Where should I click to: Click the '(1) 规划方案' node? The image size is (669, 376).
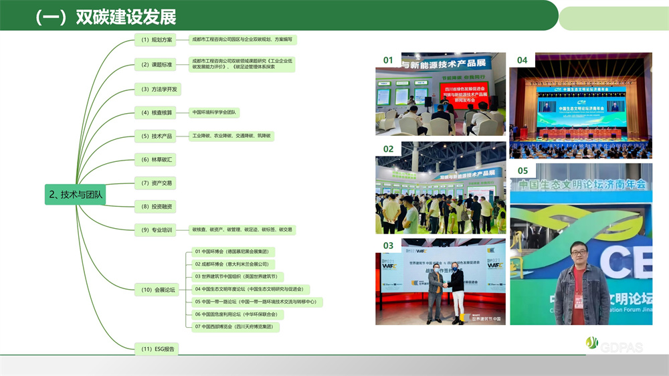tap(157, 40)
